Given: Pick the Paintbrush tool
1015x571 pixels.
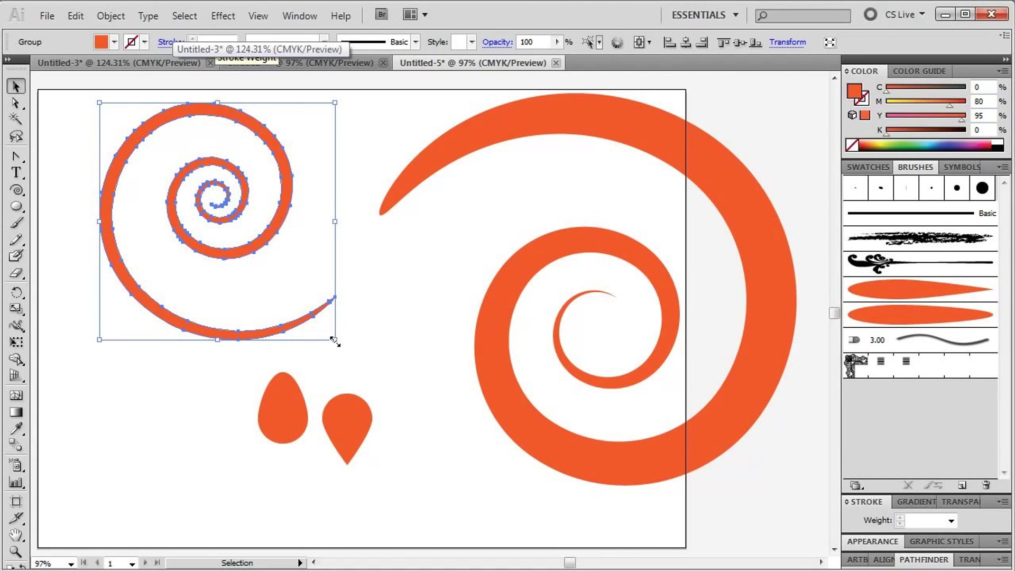Looking at the screenshot, I should pyautogui.click(x=16, y=223).
